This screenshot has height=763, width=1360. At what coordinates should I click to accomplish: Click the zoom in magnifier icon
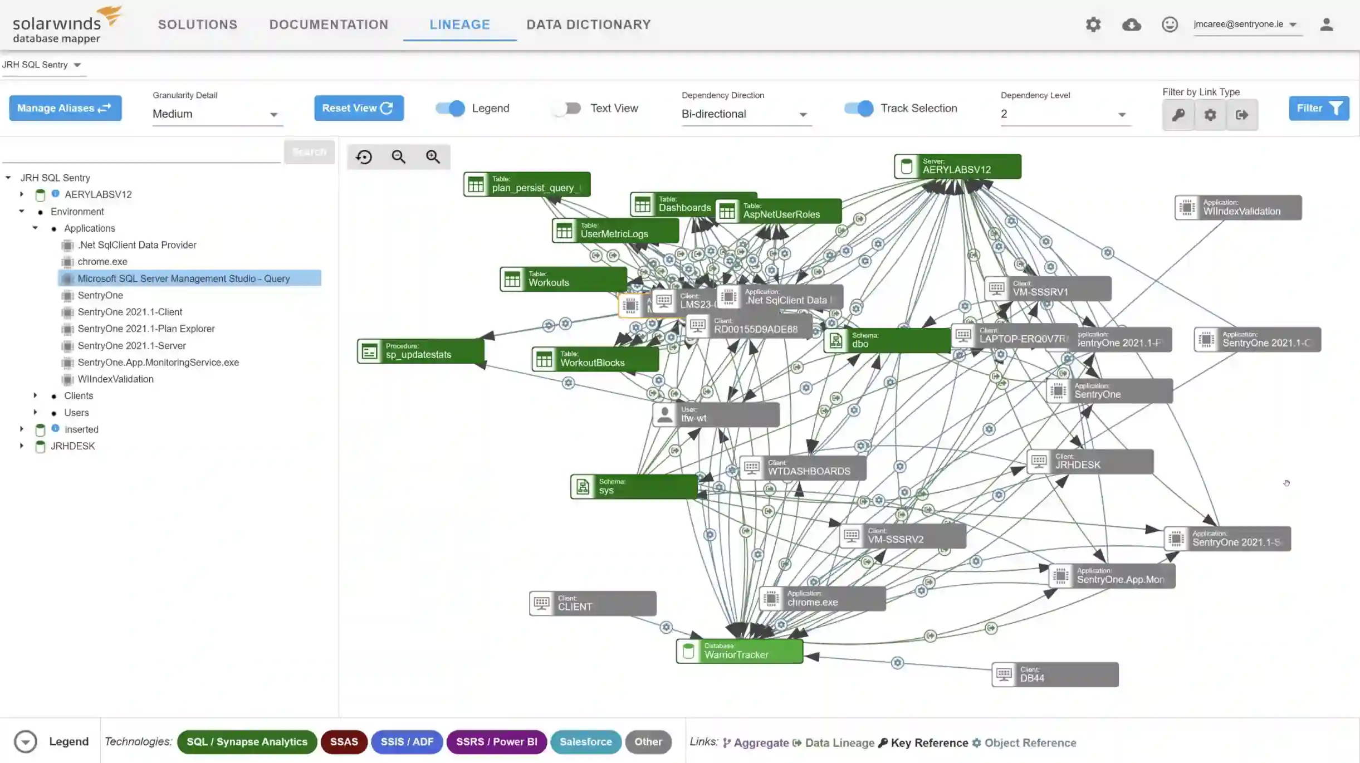(433, 156)
